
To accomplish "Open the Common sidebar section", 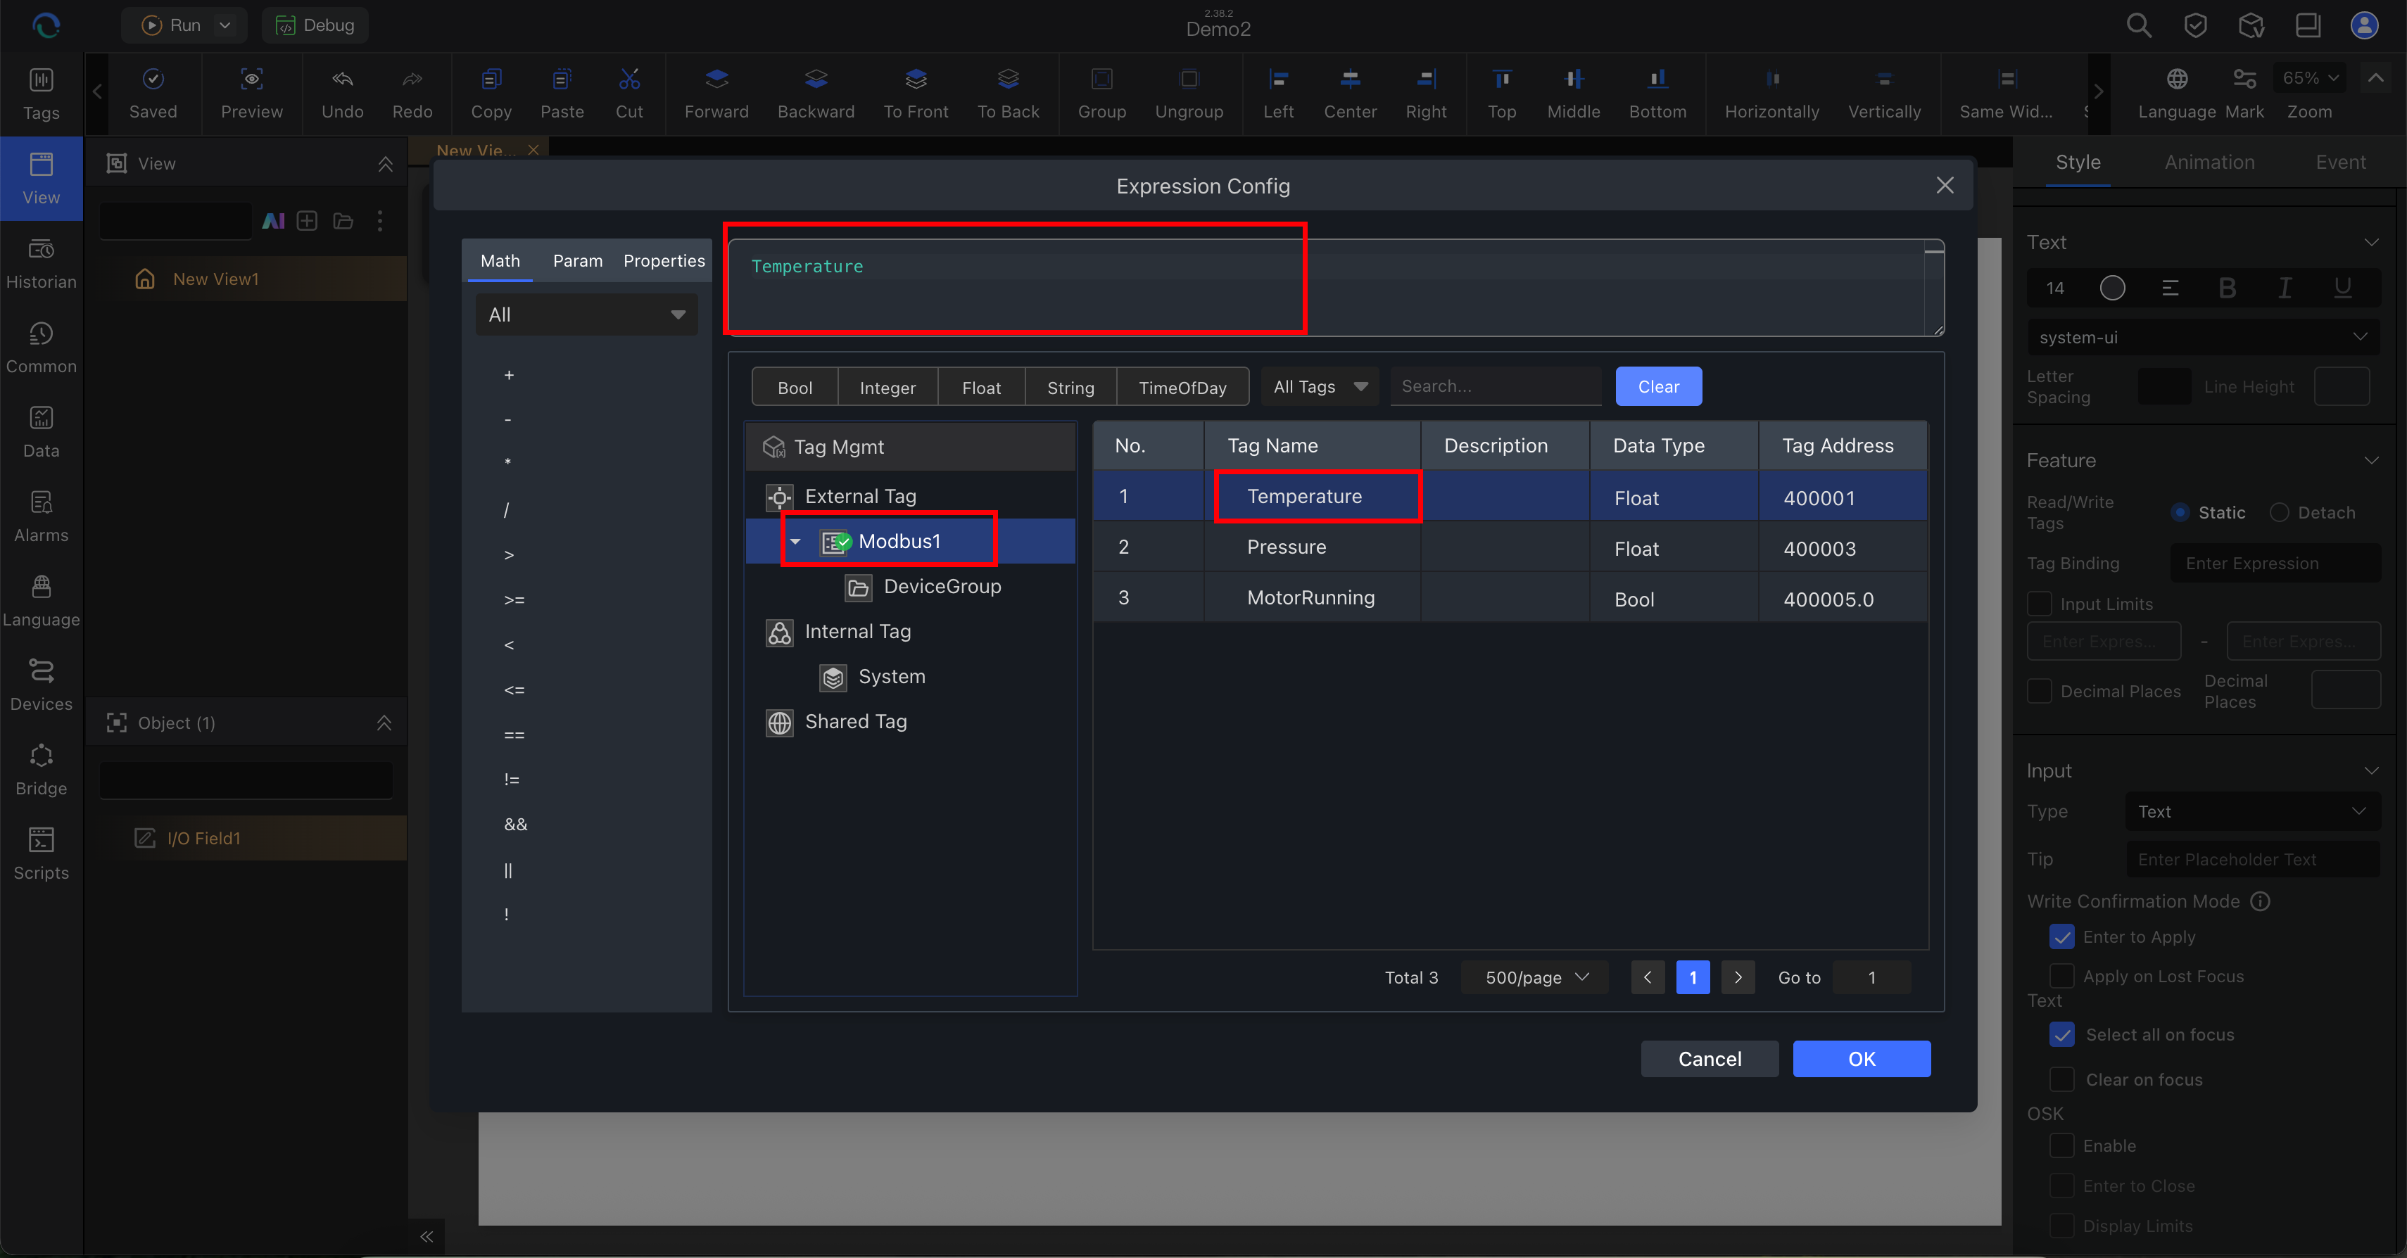I will 41,348.
